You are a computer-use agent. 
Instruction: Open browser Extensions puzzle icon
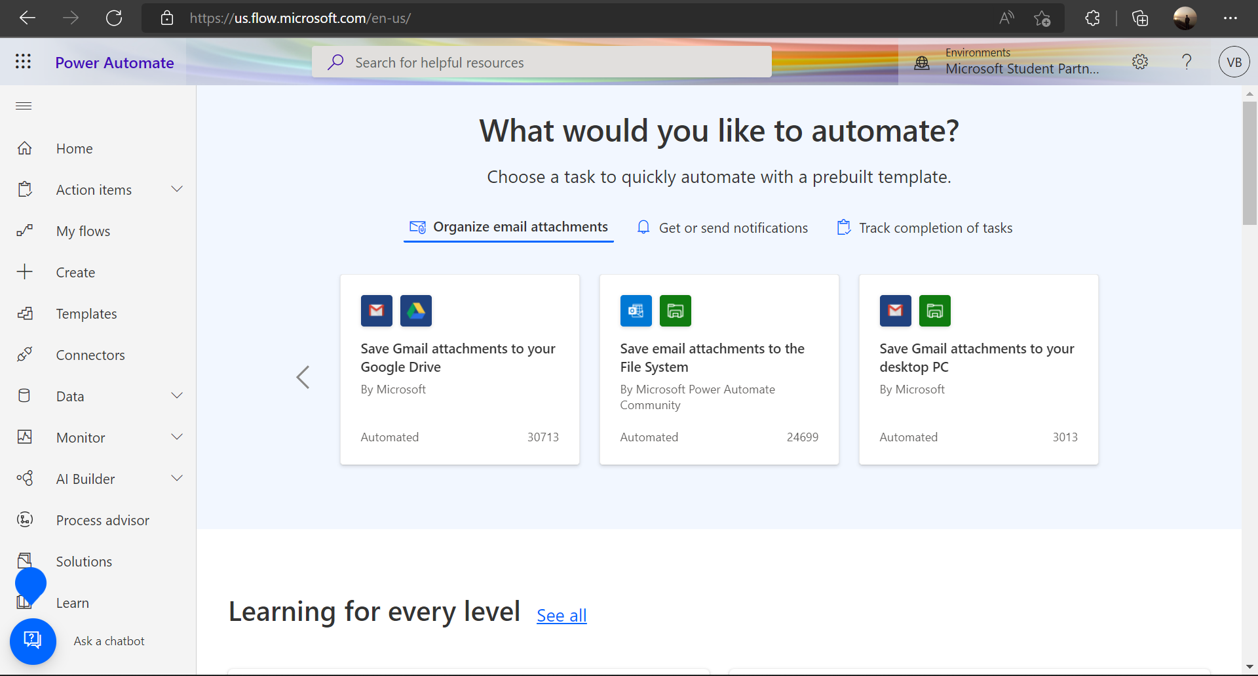pyautogui.click(x=1093, y=18)
